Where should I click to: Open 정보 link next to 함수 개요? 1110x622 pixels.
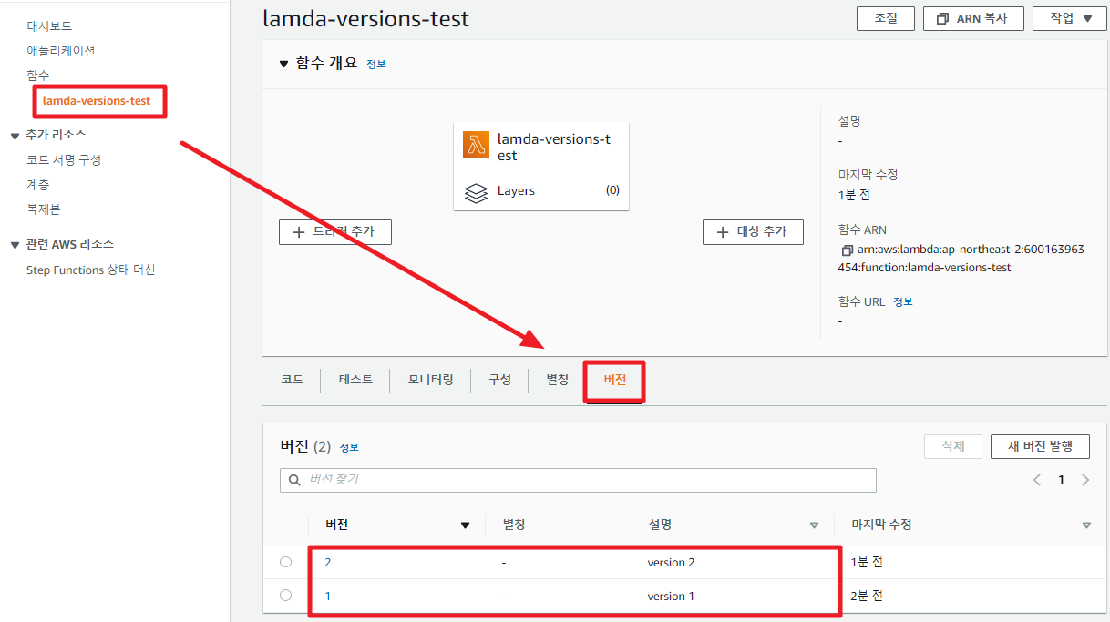coord(376,65)
